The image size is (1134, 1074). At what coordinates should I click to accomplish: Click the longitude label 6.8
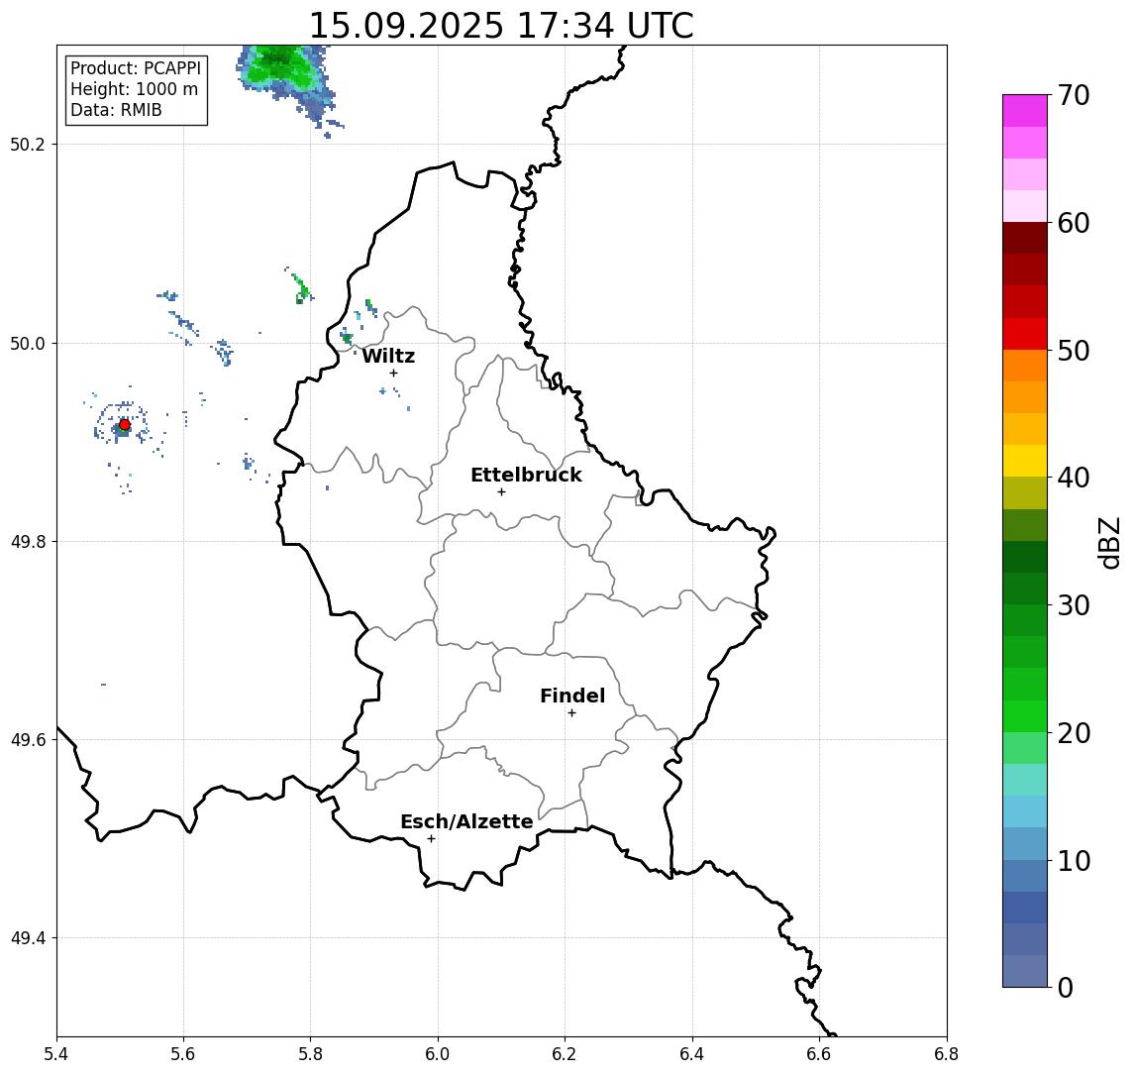[947, 1054]
